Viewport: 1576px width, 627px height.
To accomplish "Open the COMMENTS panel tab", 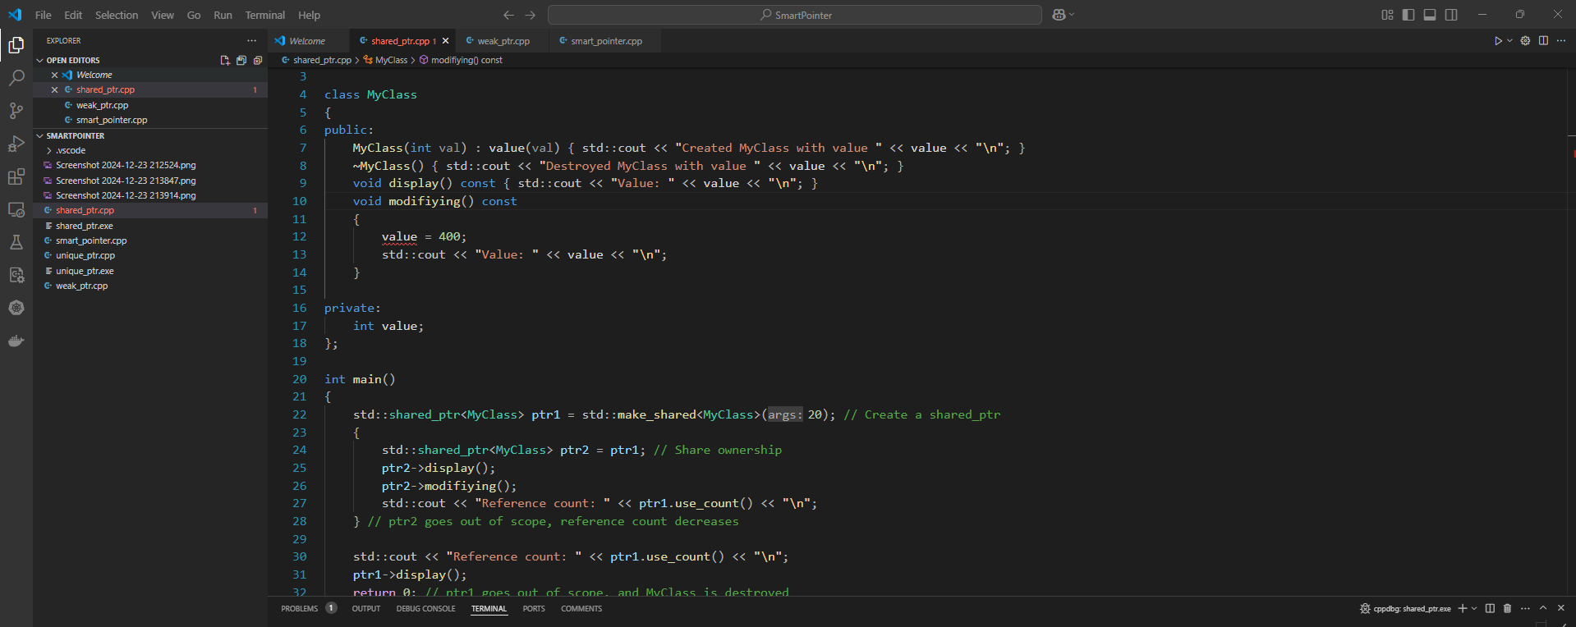I will tap(581, 608).
